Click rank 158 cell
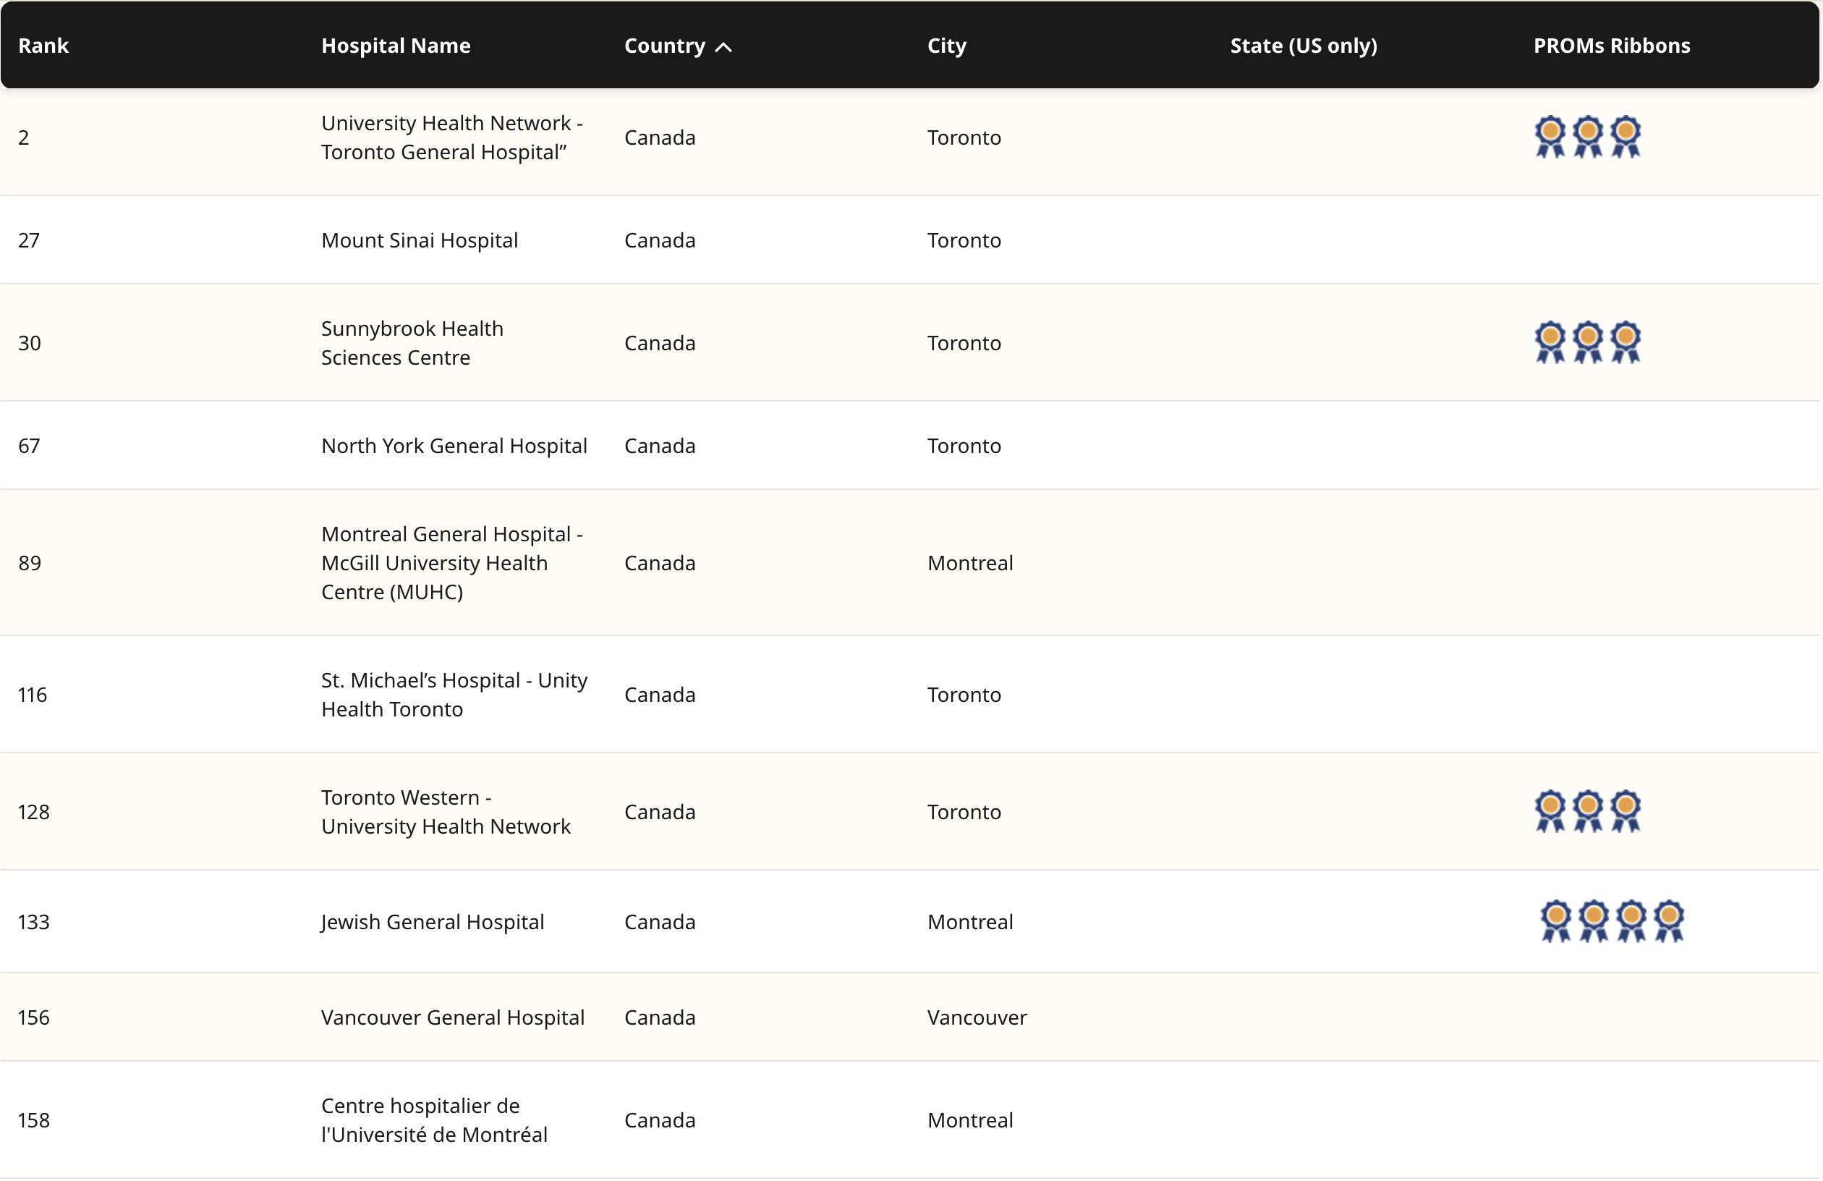The width and height of the screenshot is (1823, 1181). point(34,1119)
